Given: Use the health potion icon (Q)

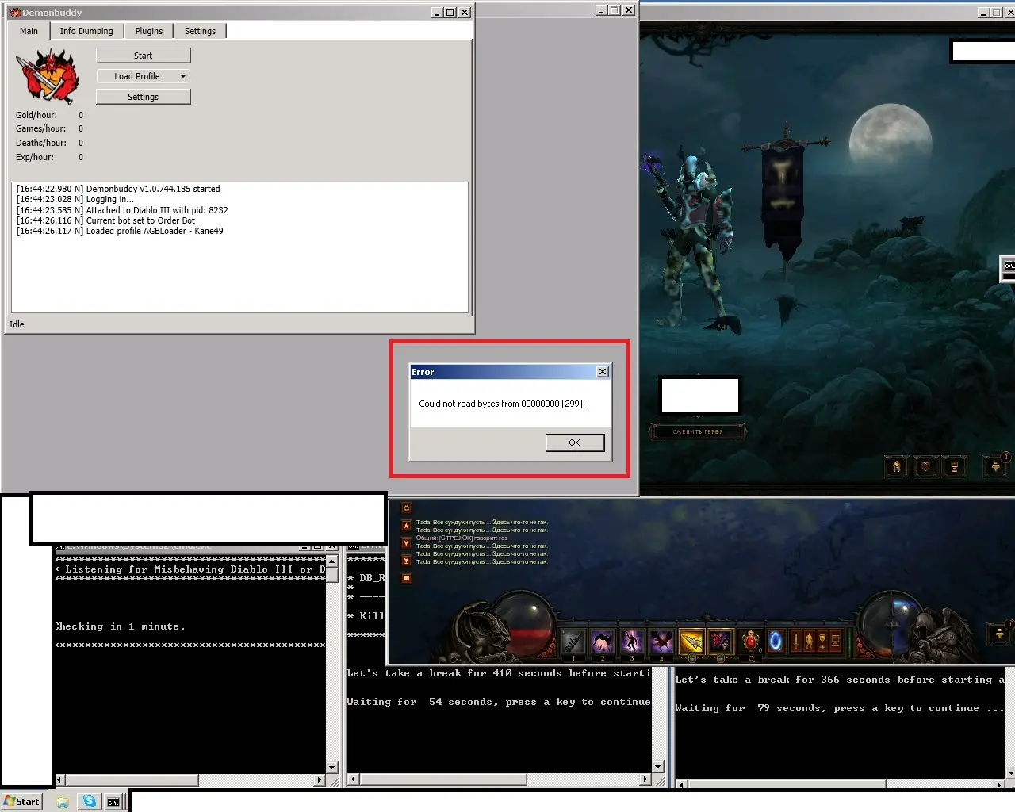Looking at the screenshot, I should point(751,641).
